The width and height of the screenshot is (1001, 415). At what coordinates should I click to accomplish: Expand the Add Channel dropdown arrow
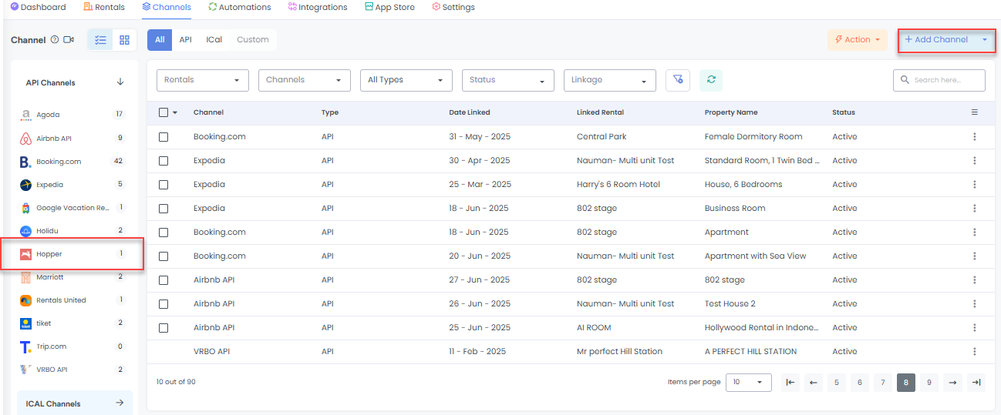[x=985, y=40]
